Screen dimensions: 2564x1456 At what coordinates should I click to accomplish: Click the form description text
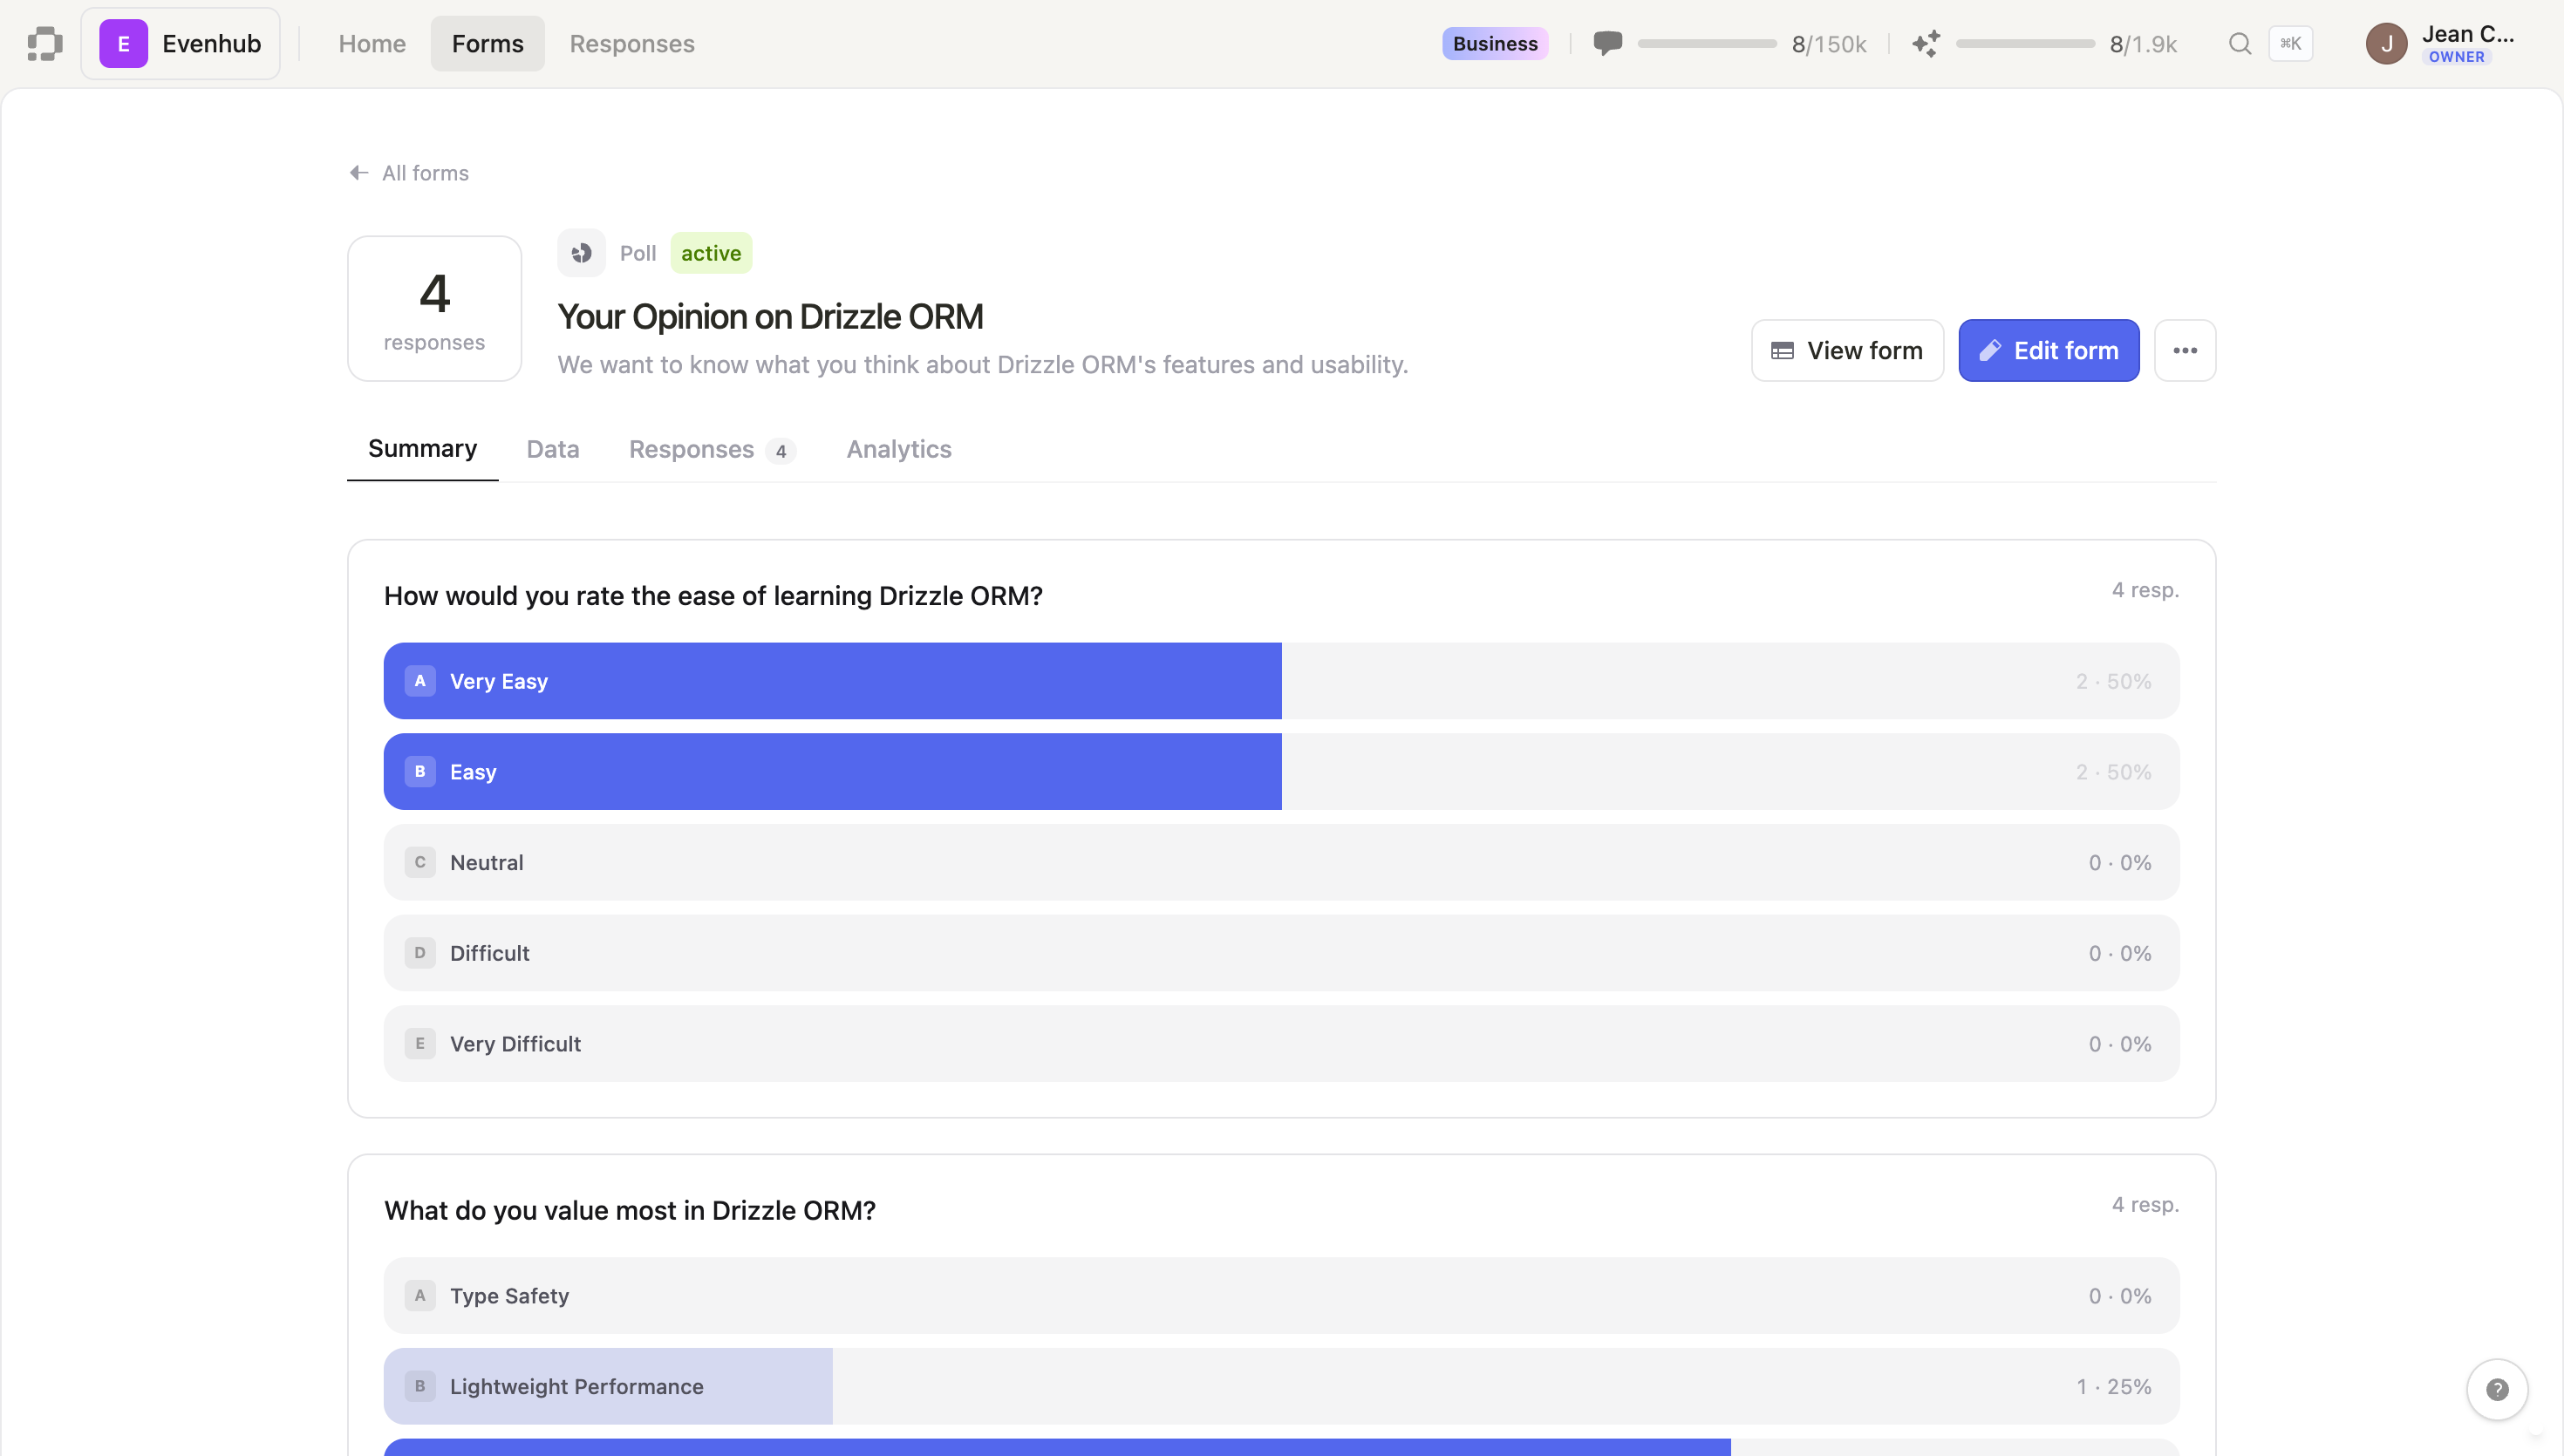click(982, 365)
